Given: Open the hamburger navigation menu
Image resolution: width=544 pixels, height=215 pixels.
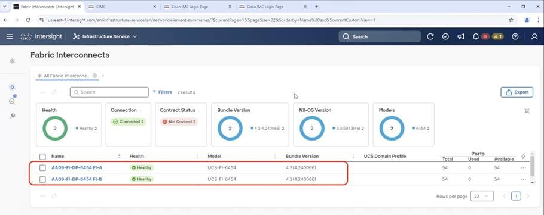Looking at the screenshot, I should point(10,36).
